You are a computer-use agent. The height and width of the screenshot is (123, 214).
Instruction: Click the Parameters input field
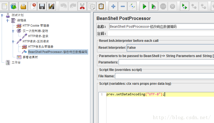tap(166, 62)
